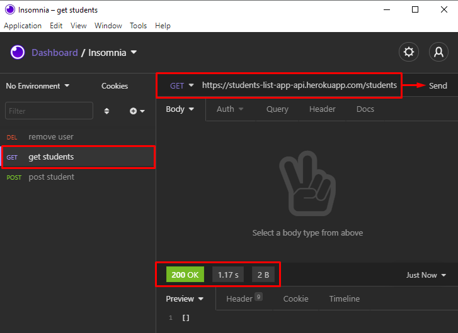Click the 2 B response size badge
This screenshot has height=333, width=458.
tap(263, 275)
